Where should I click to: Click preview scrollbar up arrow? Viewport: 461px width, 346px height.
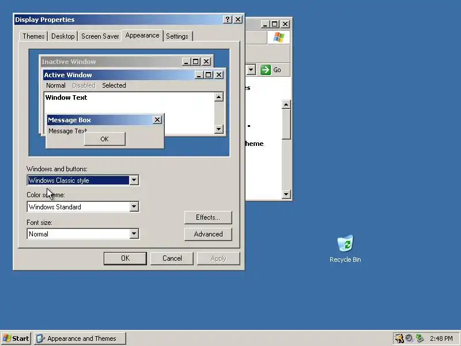(x=219, y=97)
